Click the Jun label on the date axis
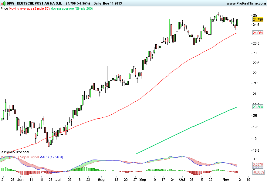 click(20, 180)
